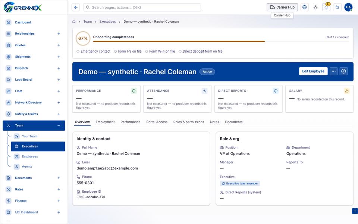Screen dimensions: 358x224
Task: Click the Carrier Hub button
Action: click(x=282, y=7)
